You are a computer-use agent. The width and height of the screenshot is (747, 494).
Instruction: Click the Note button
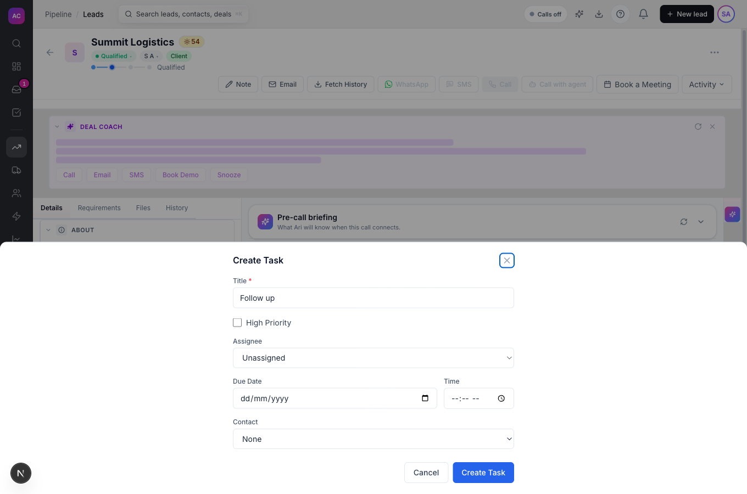click(238, 85)
